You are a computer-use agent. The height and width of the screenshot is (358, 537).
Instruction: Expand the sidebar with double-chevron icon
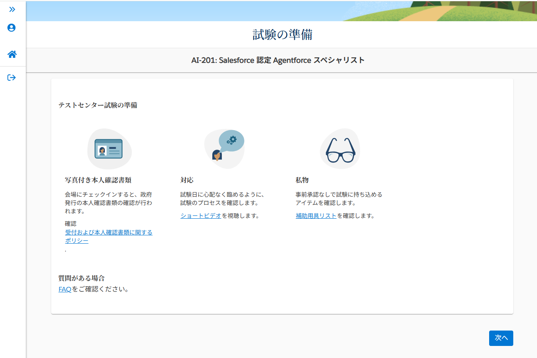pos(12,9)
